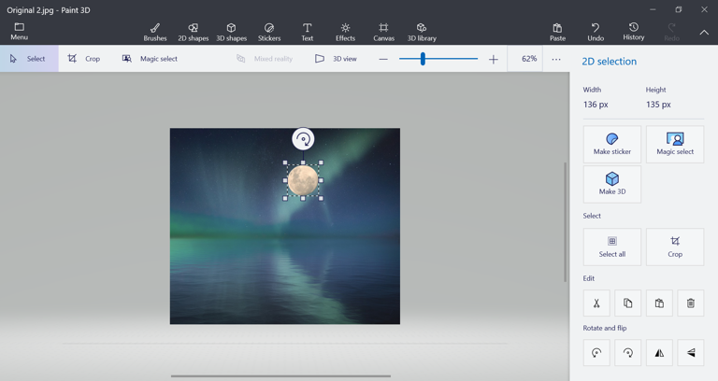Viewport: 718px width, 381px height.
Task: Select the 2D shapes tool
Action: pos(193,32)
